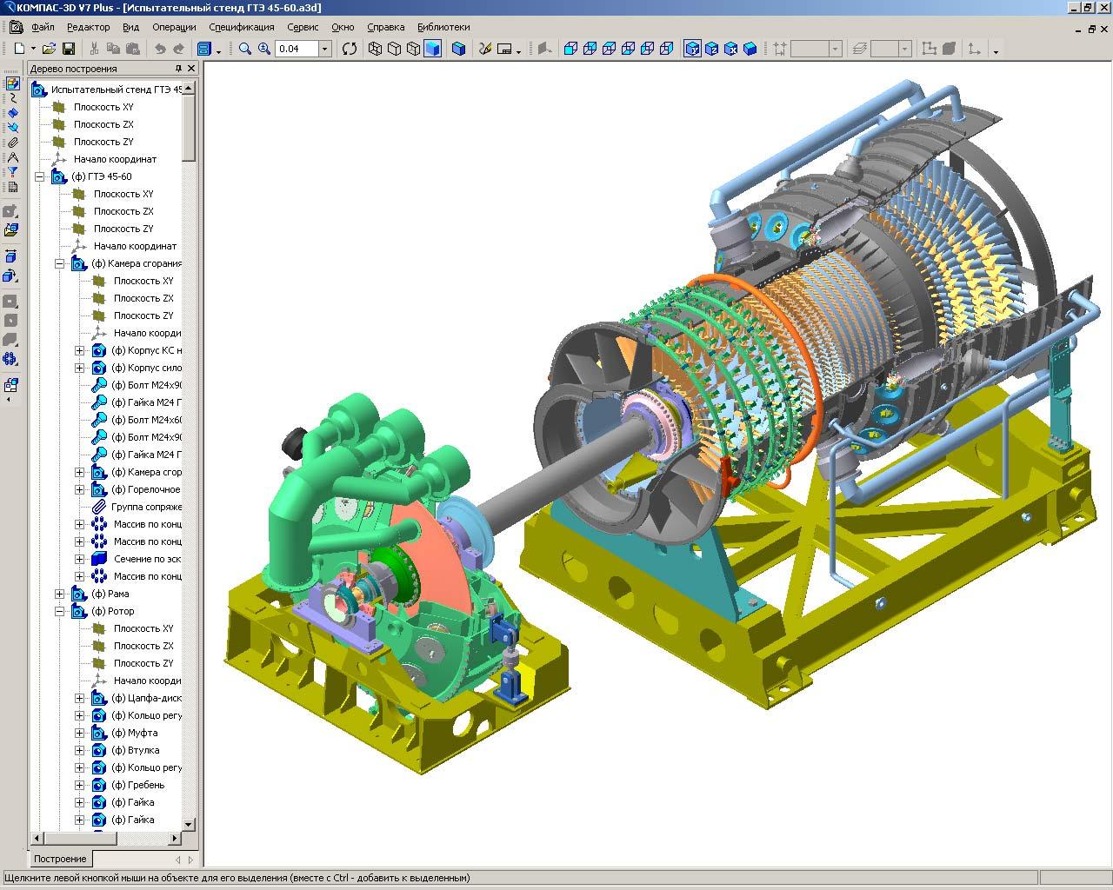Open the zoom scale 0.04 dropdown arrow
The image size is (1113, 890).
[325, 49]
